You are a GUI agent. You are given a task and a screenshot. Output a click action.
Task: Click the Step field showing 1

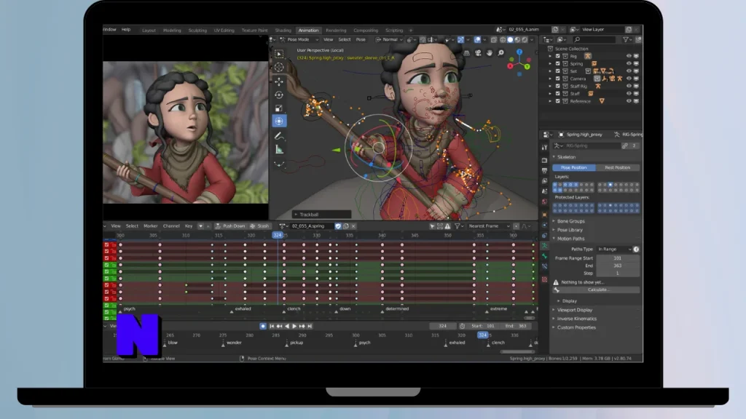point(618,274)
